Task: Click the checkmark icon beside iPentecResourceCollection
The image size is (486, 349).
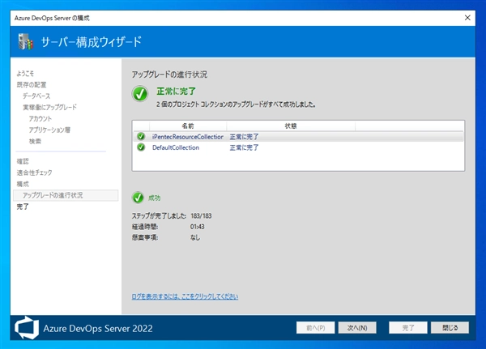Action: pyautogui.click(x=141, y=136)
